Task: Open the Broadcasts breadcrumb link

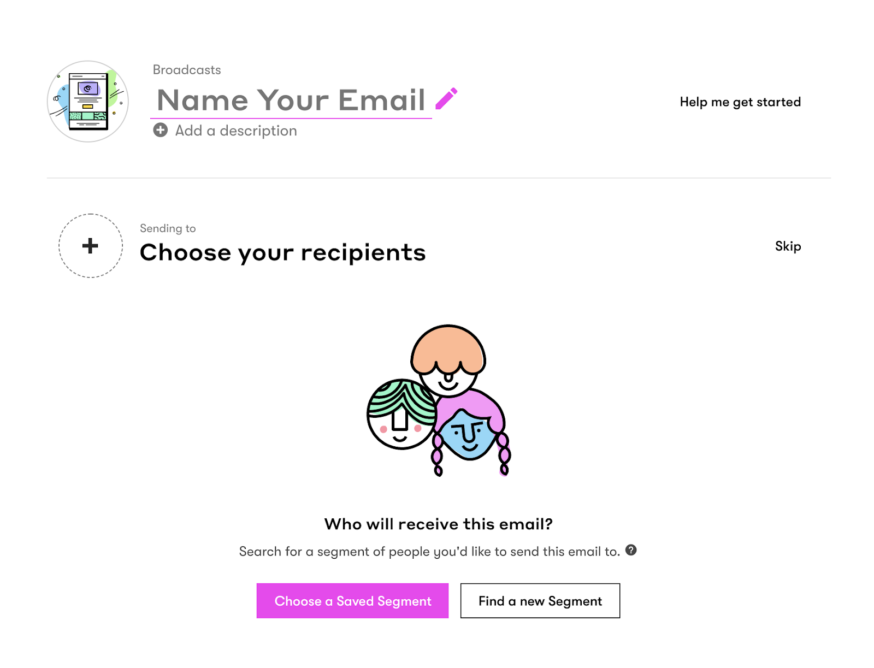Action: 187,70
